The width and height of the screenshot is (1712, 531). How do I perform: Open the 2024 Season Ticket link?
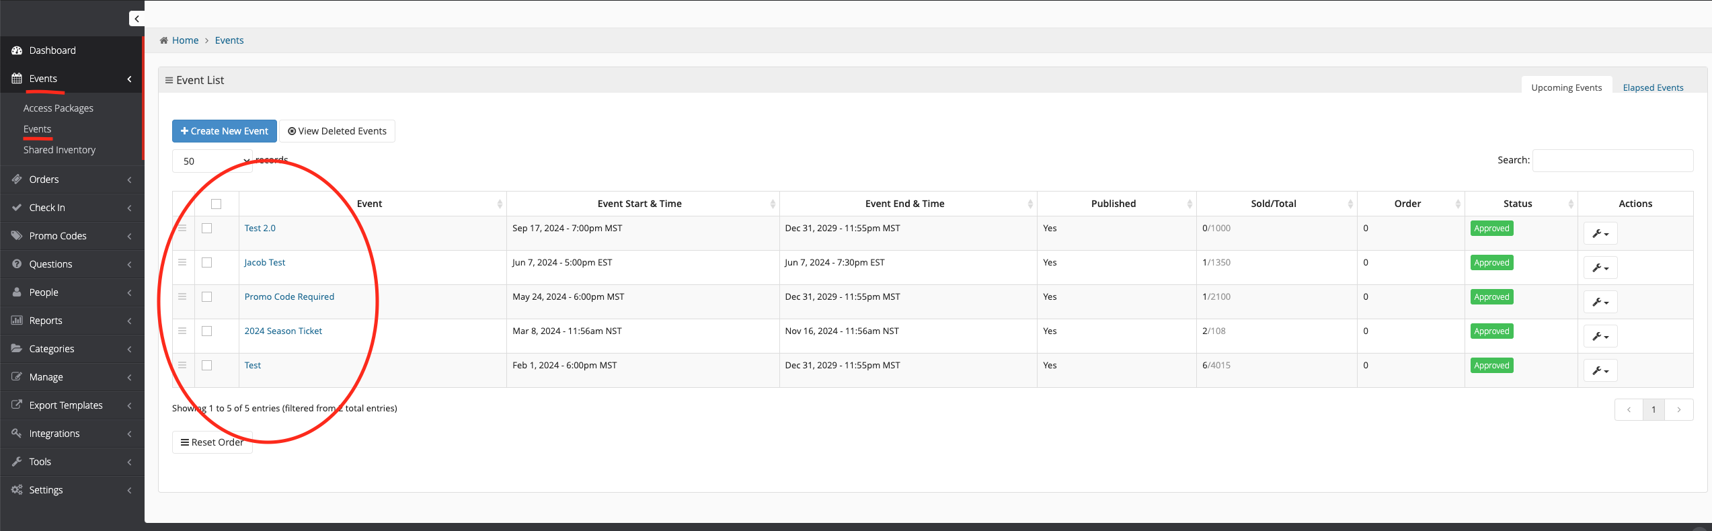point(283,331)
